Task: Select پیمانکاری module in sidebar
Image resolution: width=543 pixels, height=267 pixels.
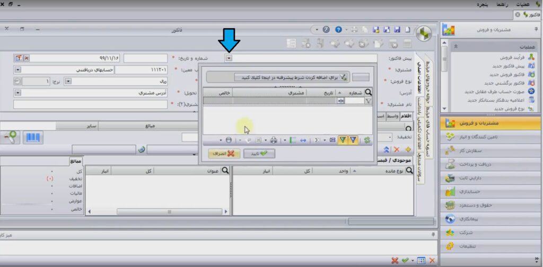Action: click(x=491, y=219)
